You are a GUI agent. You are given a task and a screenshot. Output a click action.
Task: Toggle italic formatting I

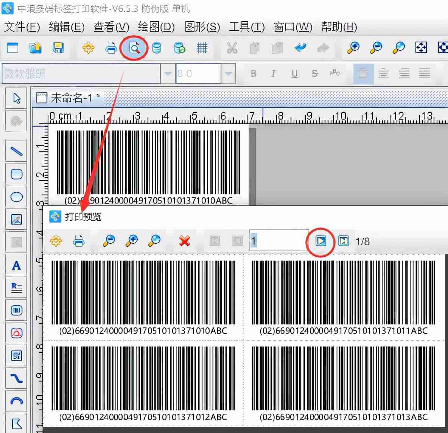coord(274,74)
